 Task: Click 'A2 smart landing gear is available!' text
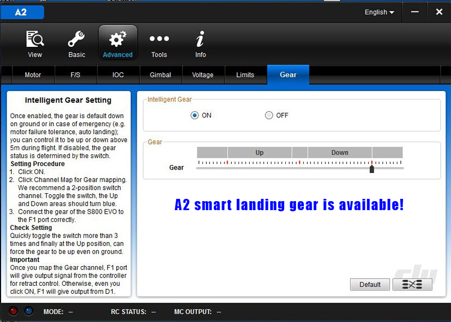[289, 204]
